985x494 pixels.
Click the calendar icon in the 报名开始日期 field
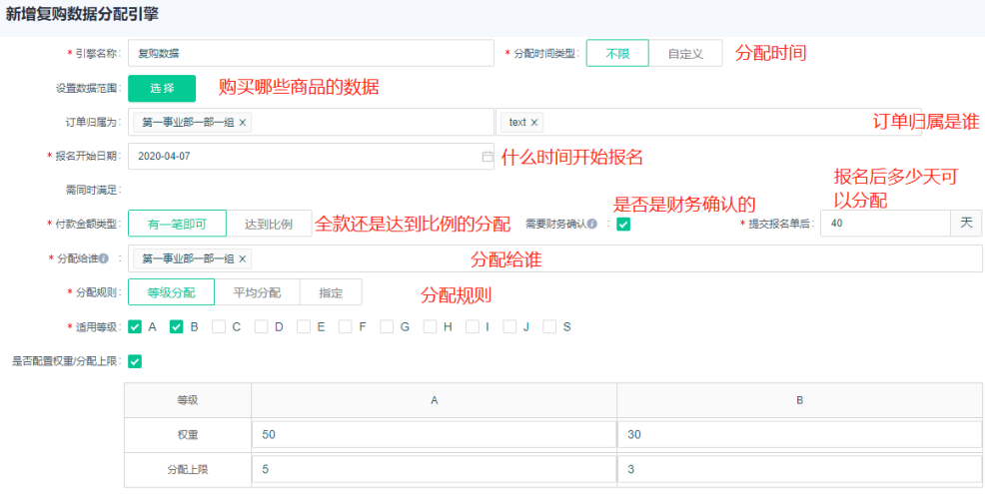coord(487,157)
